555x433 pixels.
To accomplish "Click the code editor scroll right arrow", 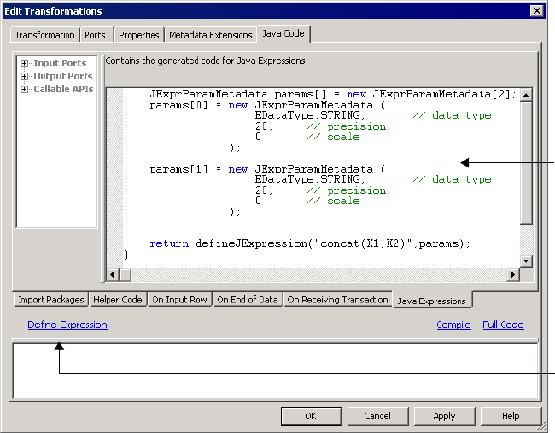I will [x=513, y=274].
